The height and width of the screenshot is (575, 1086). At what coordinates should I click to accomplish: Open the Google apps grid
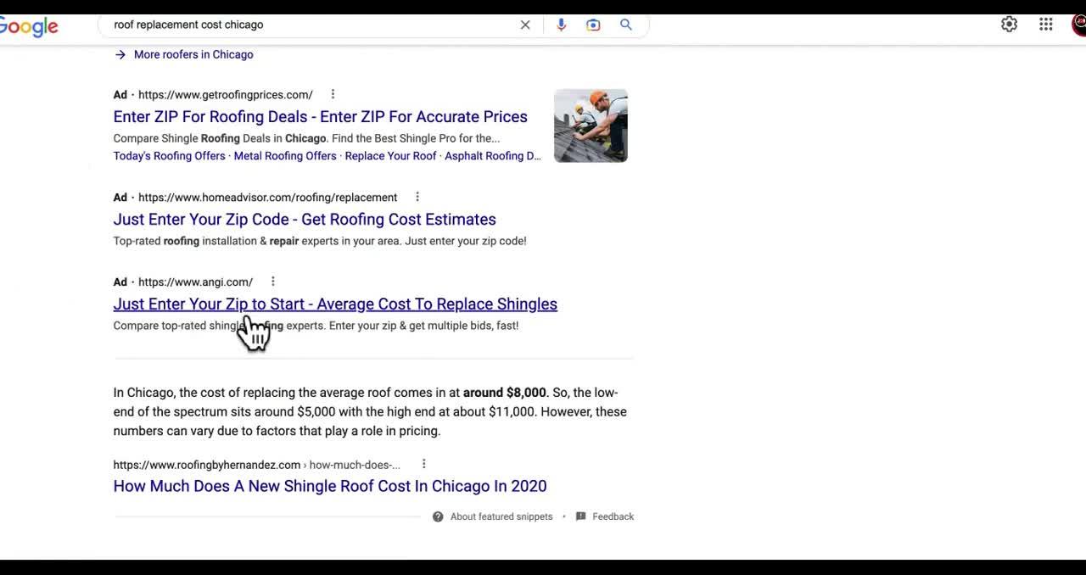(x=1046, y=25)
